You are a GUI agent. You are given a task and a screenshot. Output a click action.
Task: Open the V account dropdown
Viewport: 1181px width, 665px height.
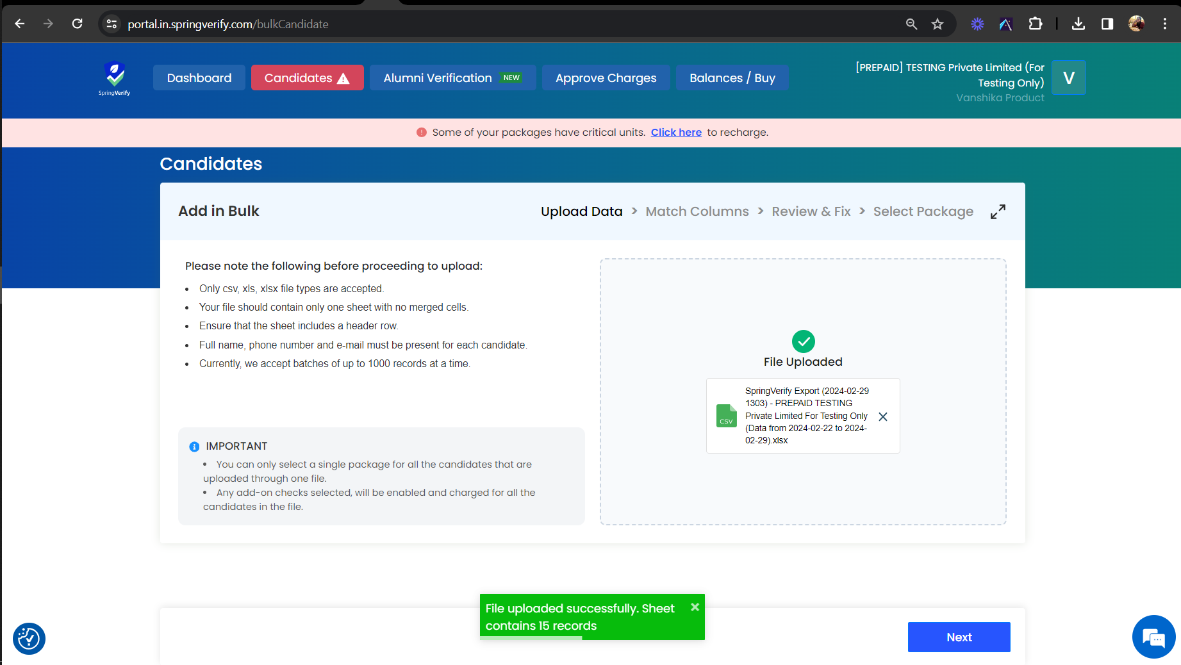coord(1068,78)
